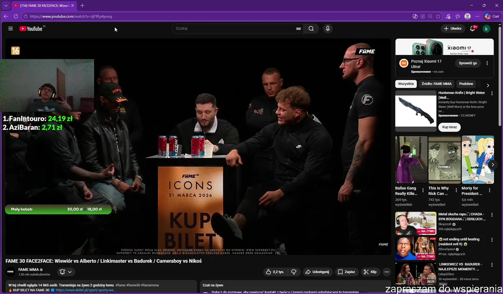
Task: Dislike the FAME 30 video
Action: click(294, 272)
